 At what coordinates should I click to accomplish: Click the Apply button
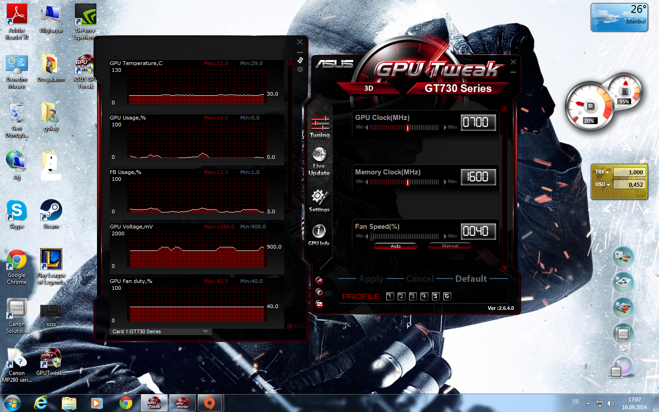[371, 279]
